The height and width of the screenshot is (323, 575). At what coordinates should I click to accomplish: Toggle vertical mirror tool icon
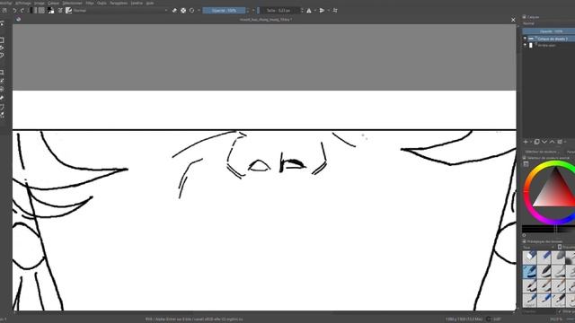pos(322,11)
